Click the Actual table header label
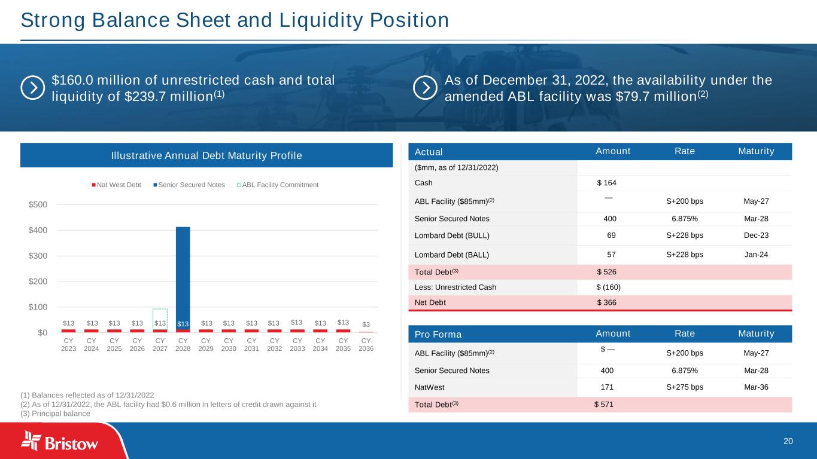Viewport: 817px width, 459px height. [429, 152]
